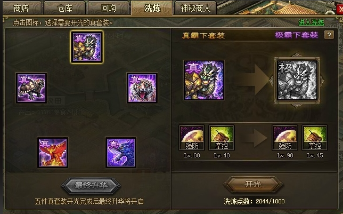Switch to the 商店 tab
343x214 pixels.
21,8
